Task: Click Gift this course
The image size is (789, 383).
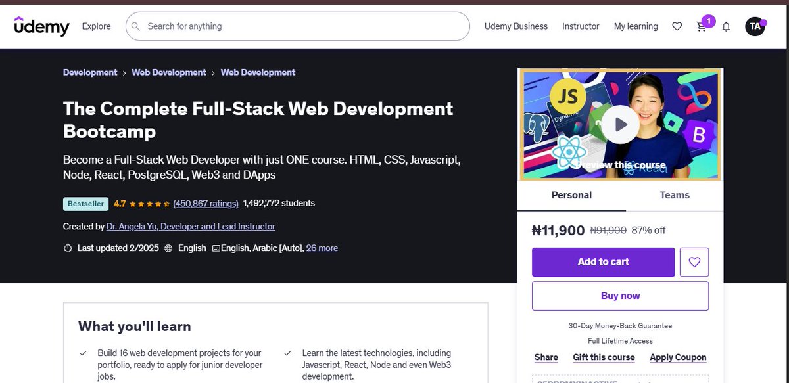Action: (x=604, y=357)
